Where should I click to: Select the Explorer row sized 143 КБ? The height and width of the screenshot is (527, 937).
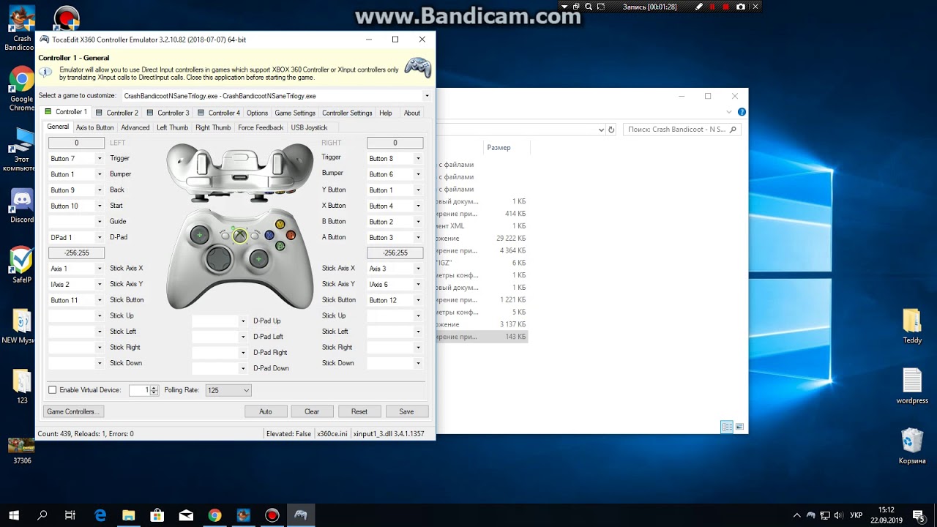coord(483,337)
